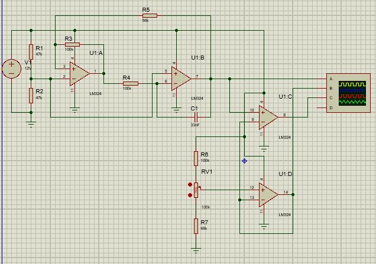This screenshot has width=376, height=264.
Task: Select the V1 12V voltage source symbol
Action: click(11, 69)
